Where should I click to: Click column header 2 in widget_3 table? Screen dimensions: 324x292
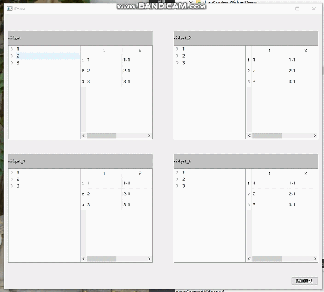[137, 173]
